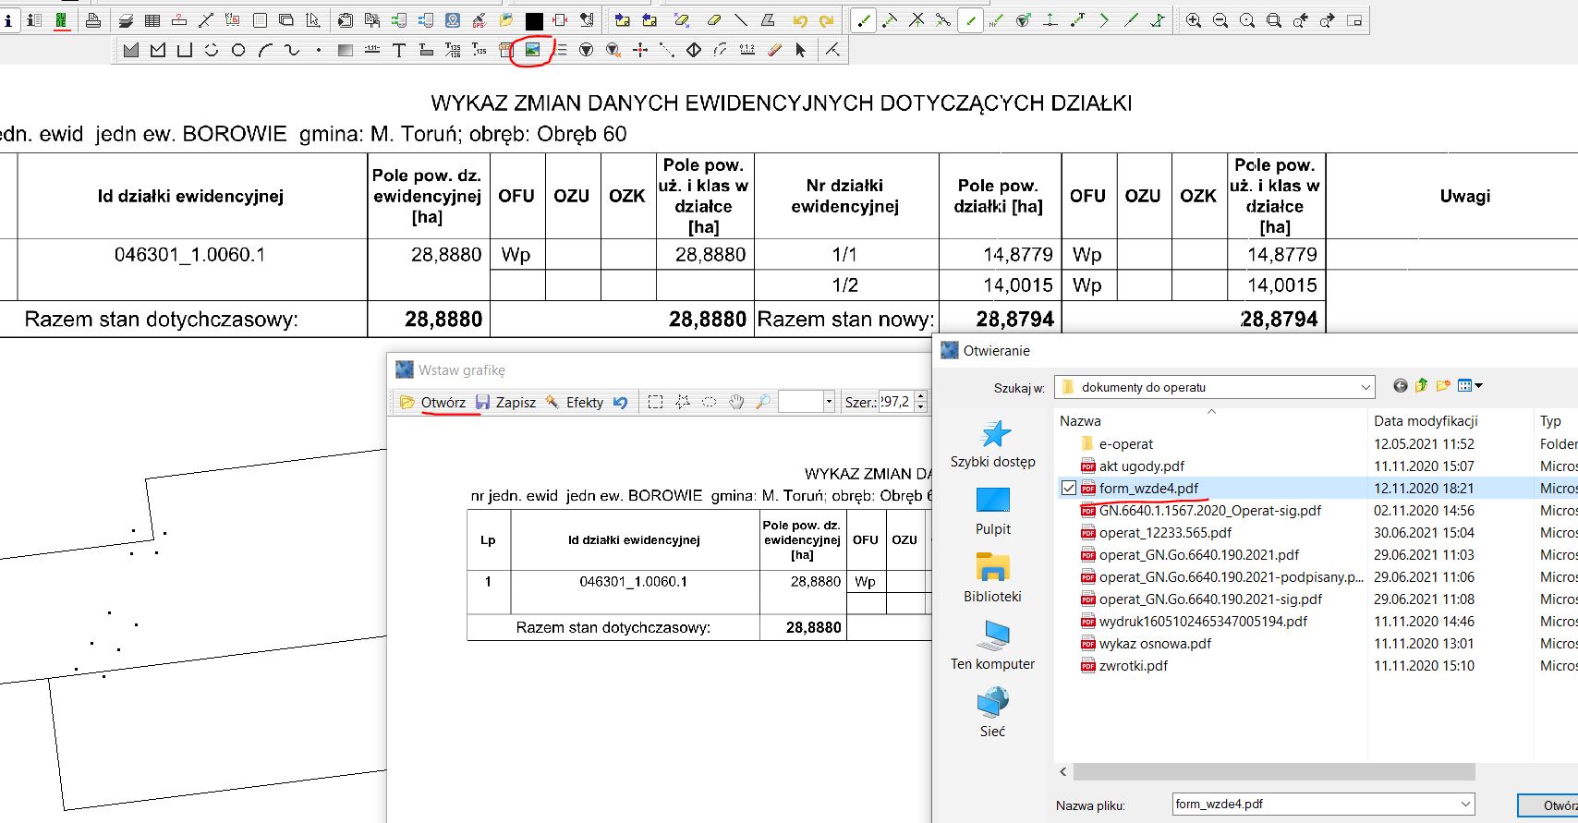Screen dimensions: 1578x823
Task: Sort files by Nazwa column header
Action: (x=1080, y=420)
